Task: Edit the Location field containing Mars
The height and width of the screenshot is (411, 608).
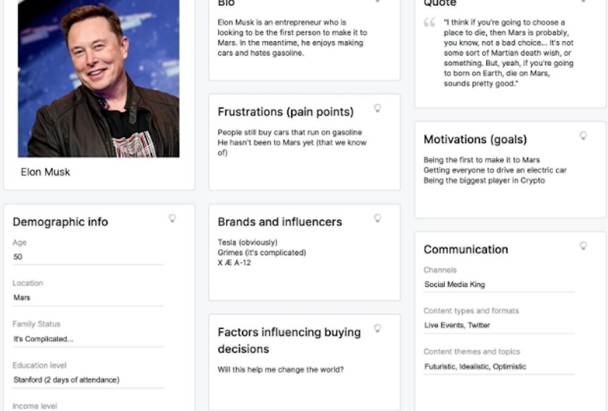Action: click(x=88, y=298)
